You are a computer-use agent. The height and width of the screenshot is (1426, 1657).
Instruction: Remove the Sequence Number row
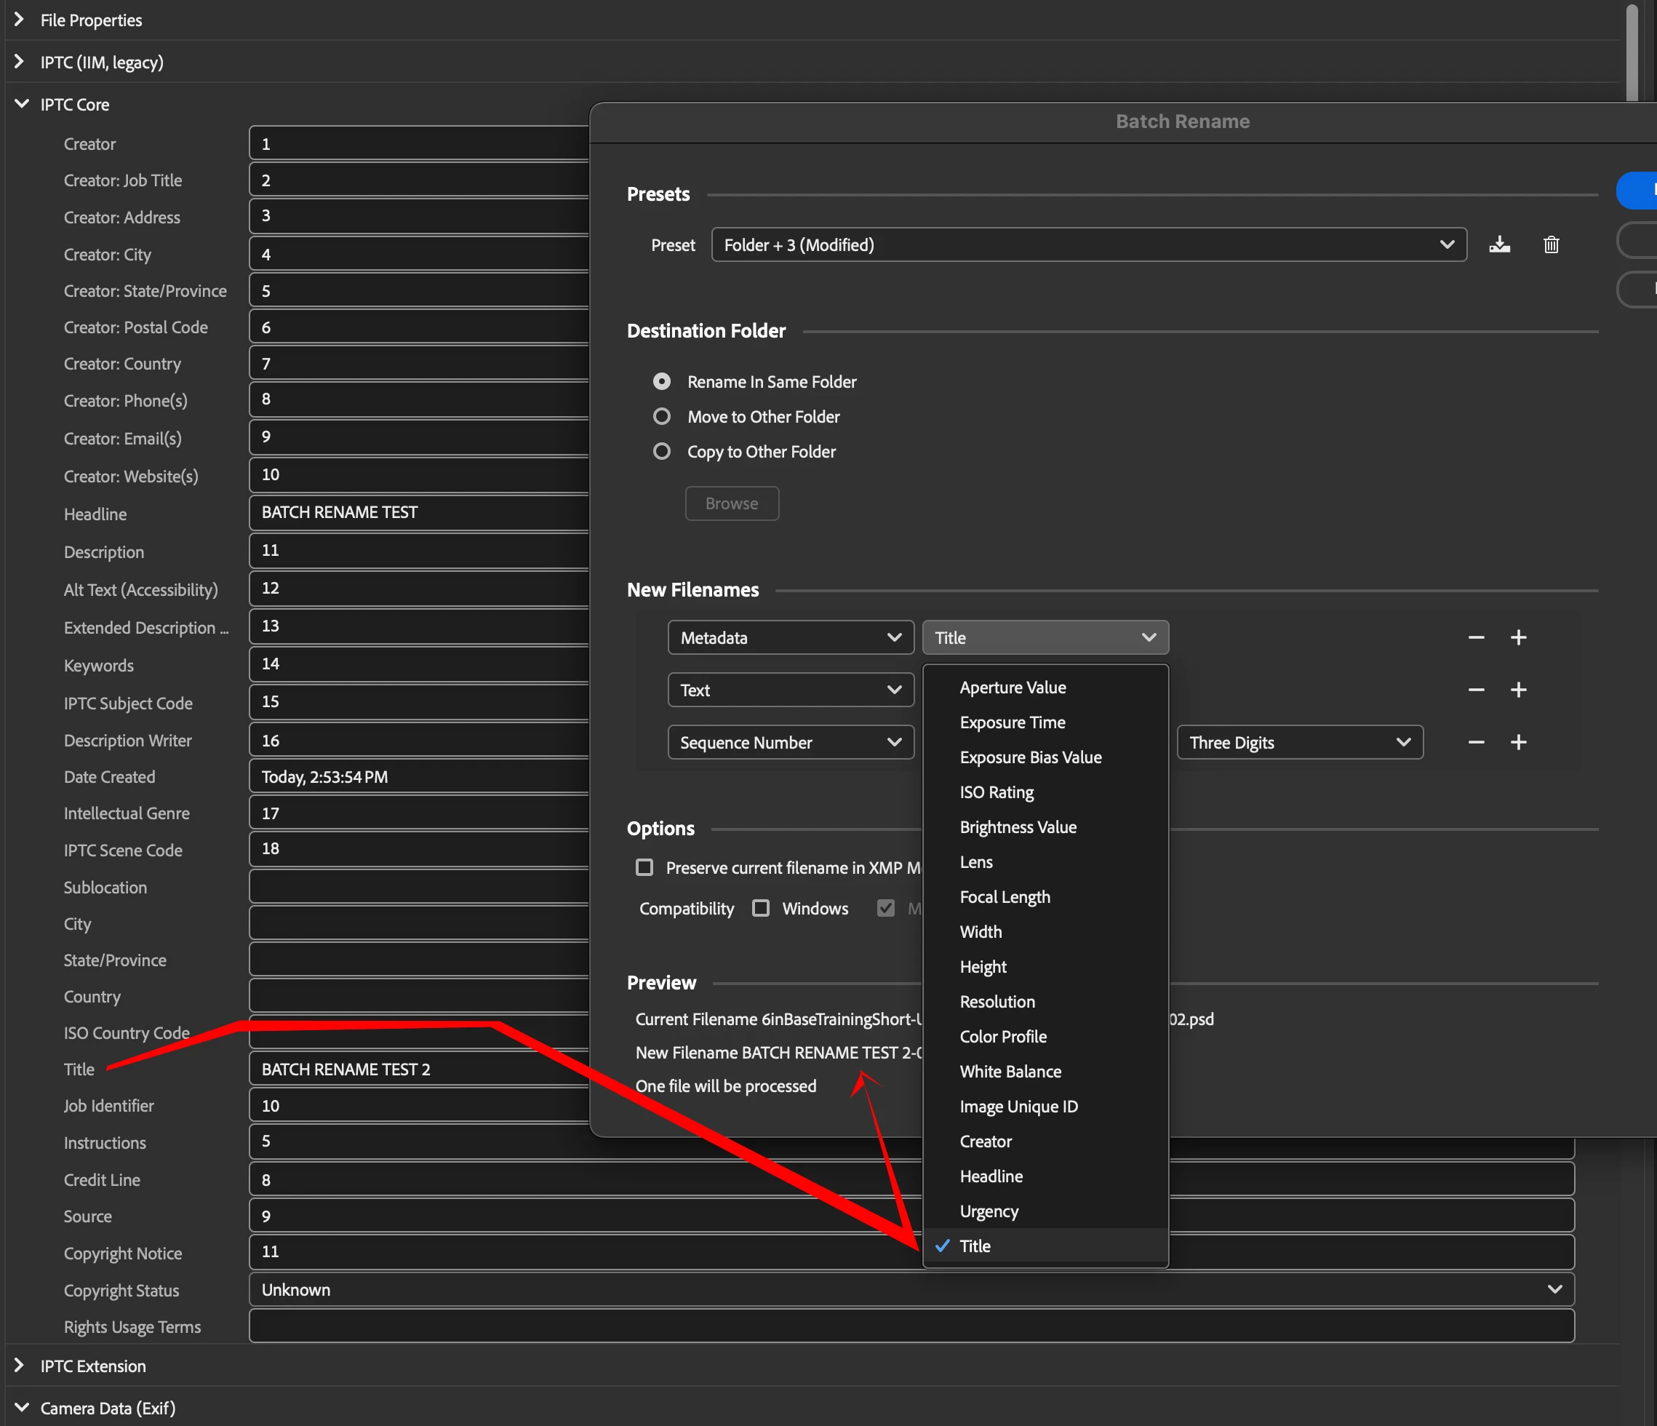[1477, 742]
